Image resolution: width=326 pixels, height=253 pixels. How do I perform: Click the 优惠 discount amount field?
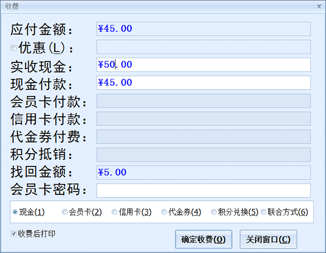click(x=204, y=47)
